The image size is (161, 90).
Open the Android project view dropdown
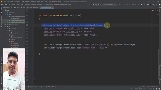point(8,7)
